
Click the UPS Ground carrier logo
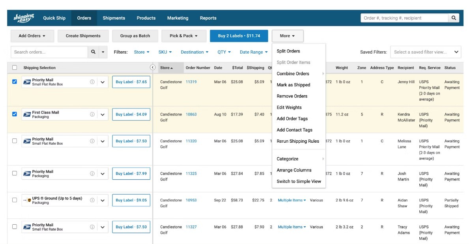27,200
